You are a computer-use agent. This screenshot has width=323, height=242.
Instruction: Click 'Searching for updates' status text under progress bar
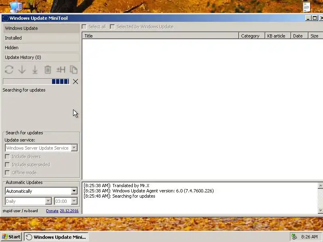tap(24, 90)
